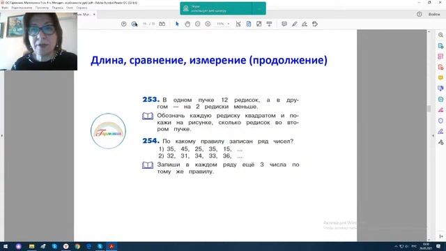
Task: Activate the Hand pan tool
Action: (187, 24)
